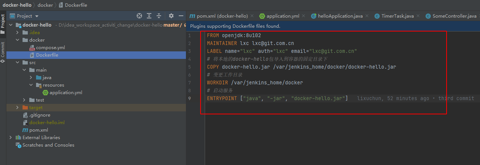Select compose.yml in the project tree
The image size is (480, 165).
click(50, 48)
